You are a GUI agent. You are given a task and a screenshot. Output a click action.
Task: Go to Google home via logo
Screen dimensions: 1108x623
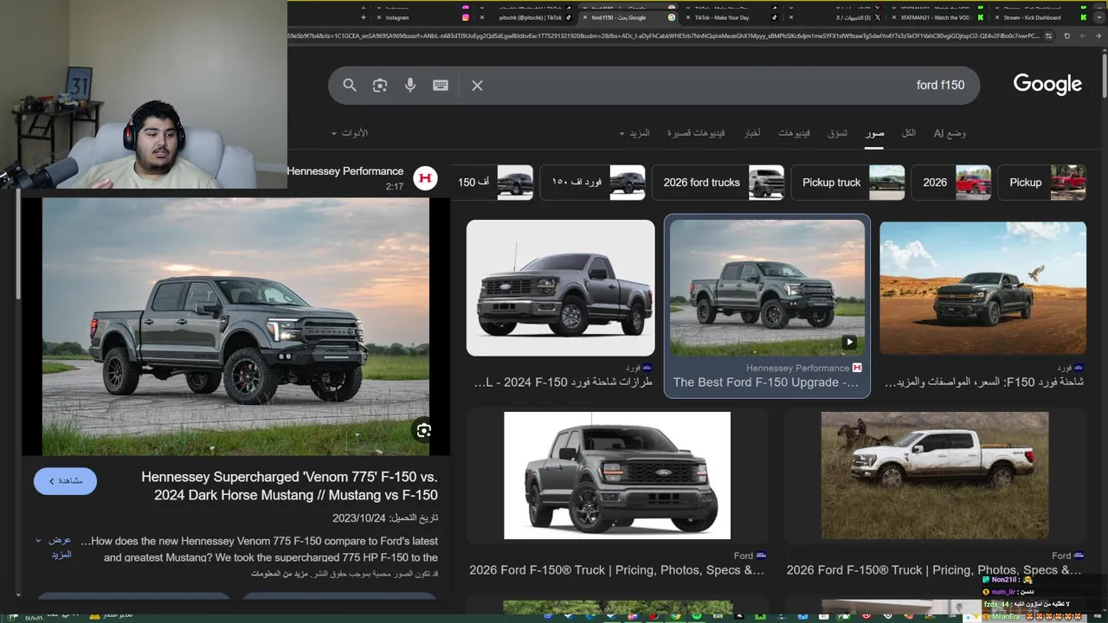[x=1047, y=84]
